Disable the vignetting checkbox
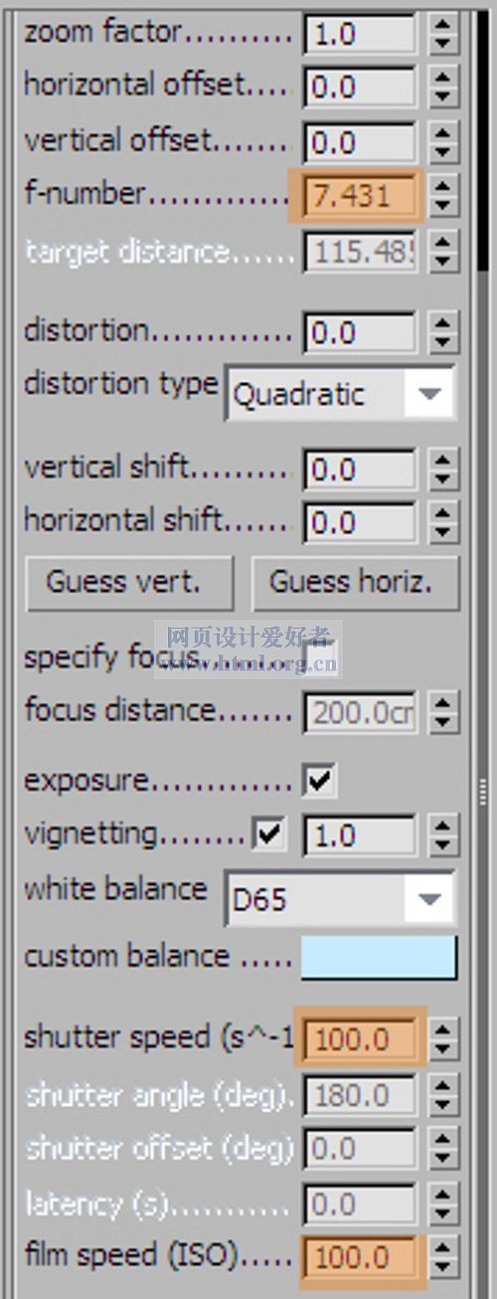Image resolution: width=497 pixels, height=1299 pixels. pos(268,835)
